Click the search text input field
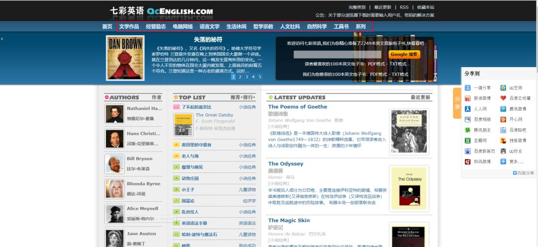The height and width of the screenshot is (247, 538). [x=337, y=54]
